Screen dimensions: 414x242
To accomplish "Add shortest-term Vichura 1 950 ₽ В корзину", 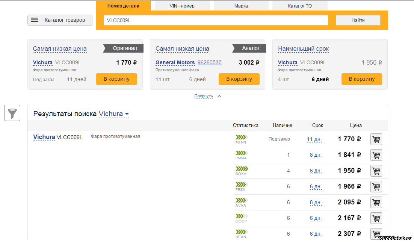I will click(362, 79).
